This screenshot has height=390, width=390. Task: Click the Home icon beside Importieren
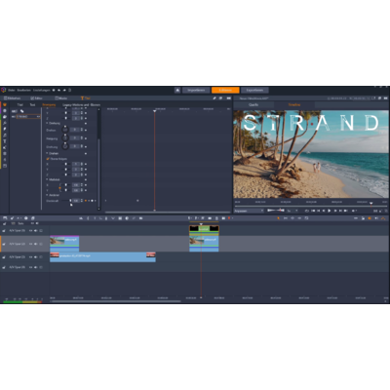point(177,90)
